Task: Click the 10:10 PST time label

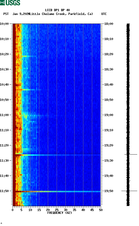Action: (x=4, y=39)
